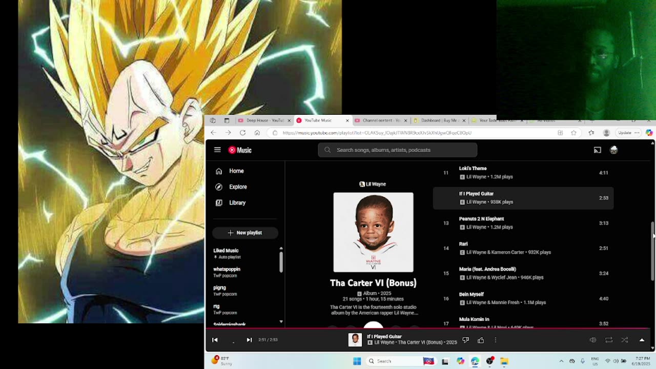656x369 pixels.
Task: Click the Edge icon on the taskbar
Action: tap(475, 361)
